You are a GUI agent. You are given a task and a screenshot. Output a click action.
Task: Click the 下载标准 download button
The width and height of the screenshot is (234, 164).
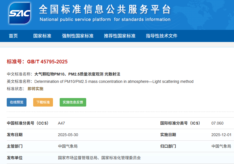coord(43,102)
